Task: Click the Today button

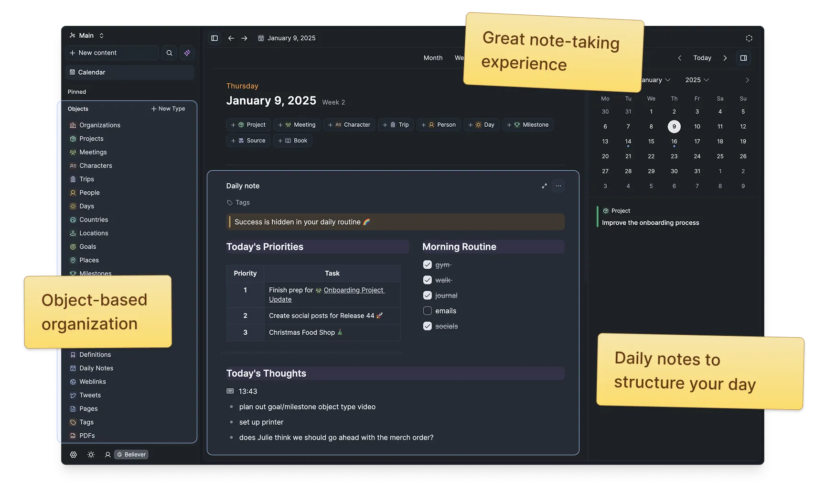Action: point(702,58)
